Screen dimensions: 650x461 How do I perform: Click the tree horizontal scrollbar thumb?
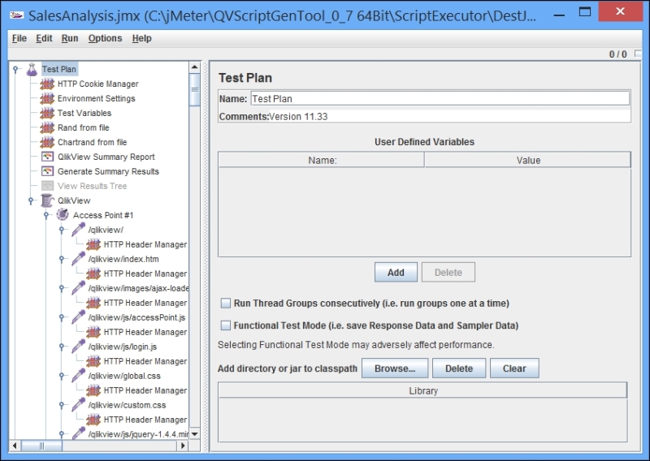41,446
